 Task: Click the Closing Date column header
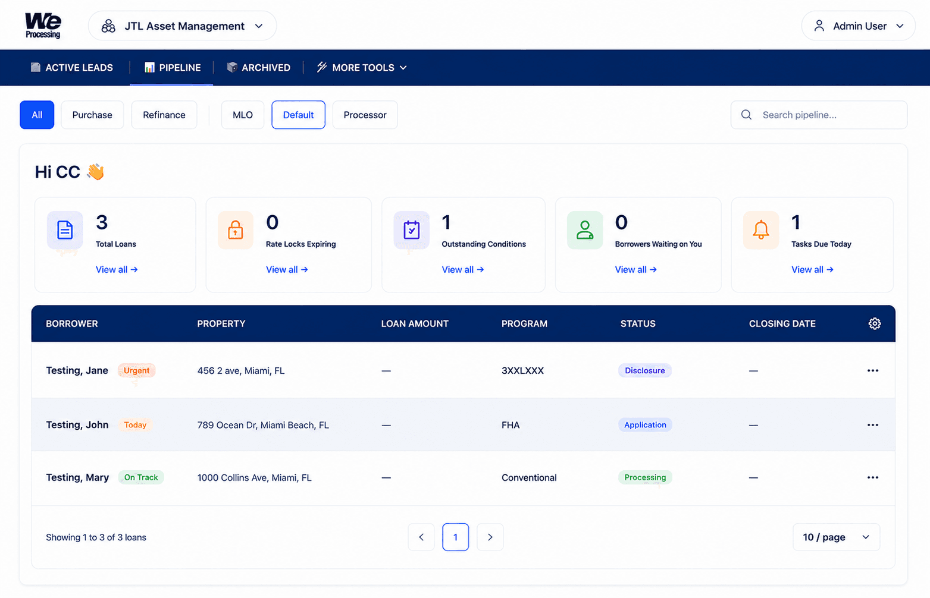pos(782,324)
